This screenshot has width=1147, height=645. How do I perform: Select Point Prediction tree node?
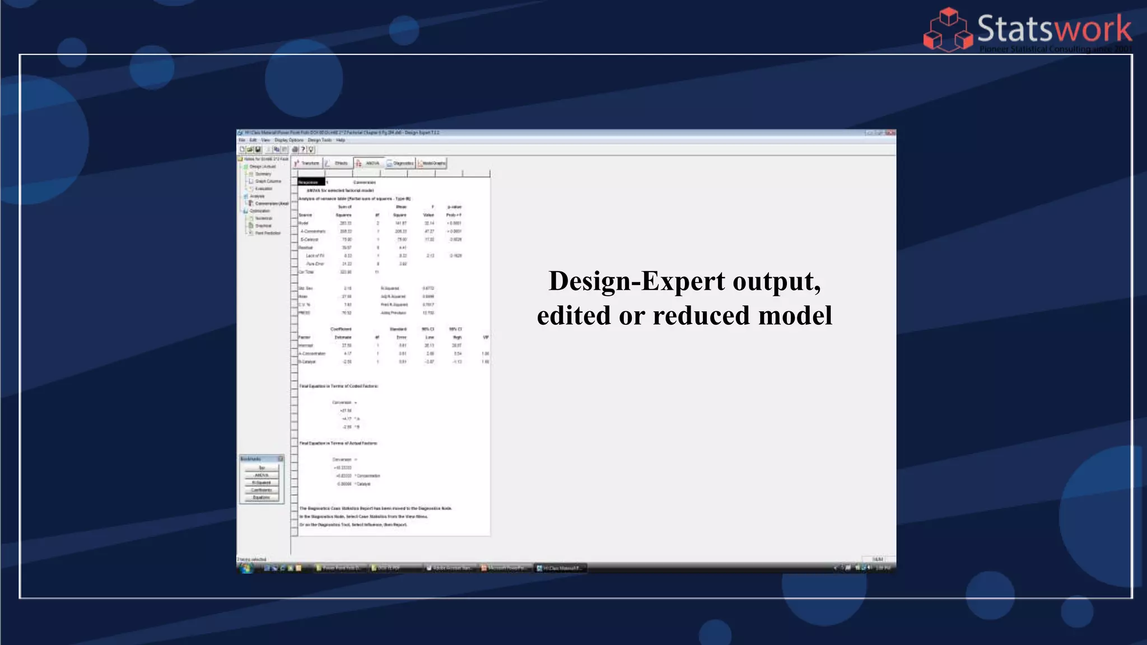click(x=268, y=233)
